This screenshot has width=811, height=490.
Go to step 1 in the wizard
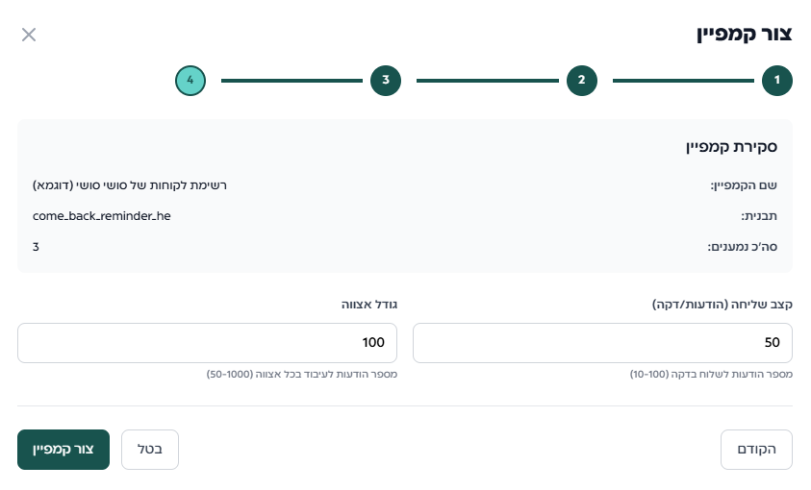tap(777, 81)
